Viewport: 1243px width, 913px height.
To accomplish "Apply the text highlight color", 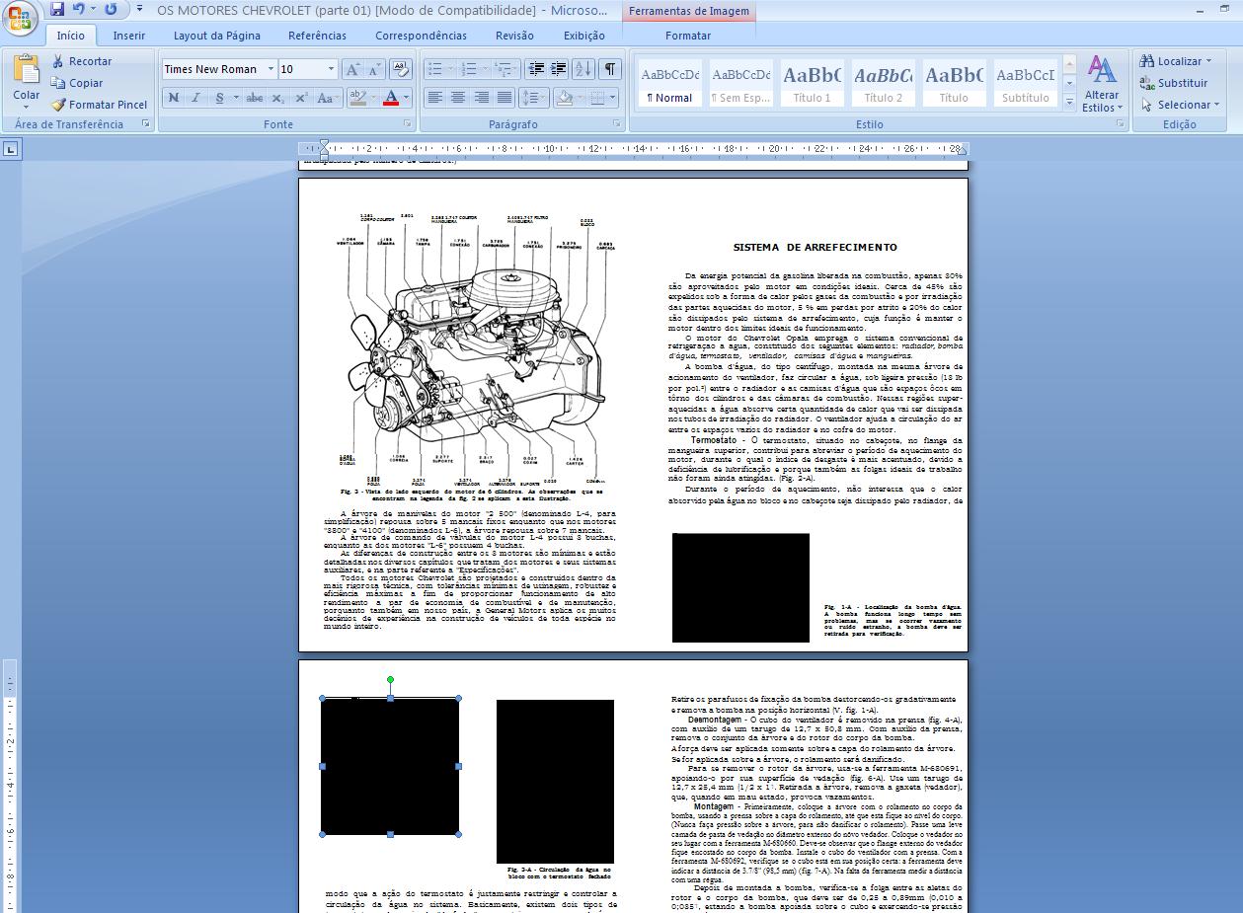I will click(x=357, y=98).
